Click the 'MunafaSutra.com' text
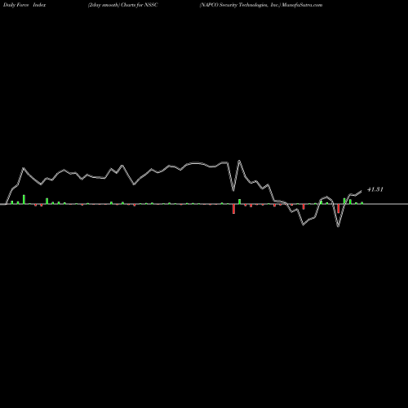Viewport: 408px width, 408px height. (302, 5)
